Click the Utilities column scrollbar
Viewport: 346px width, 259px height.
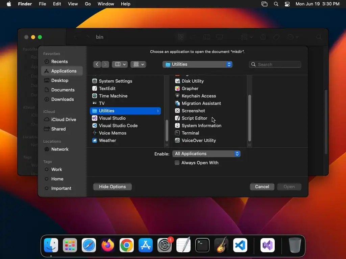[x=250, y=118]
